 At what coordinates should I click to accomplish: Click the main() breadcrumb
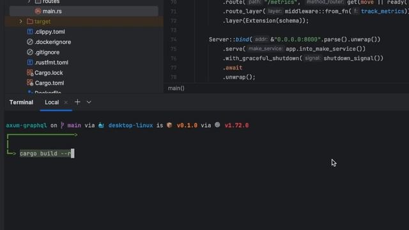point(176,88)
